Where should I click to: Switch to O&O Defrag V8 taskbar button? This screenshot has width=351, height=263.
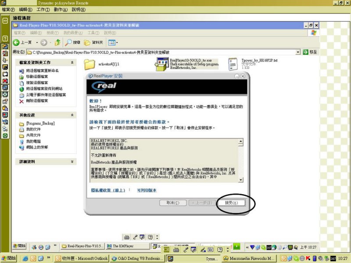click(137, 259)
